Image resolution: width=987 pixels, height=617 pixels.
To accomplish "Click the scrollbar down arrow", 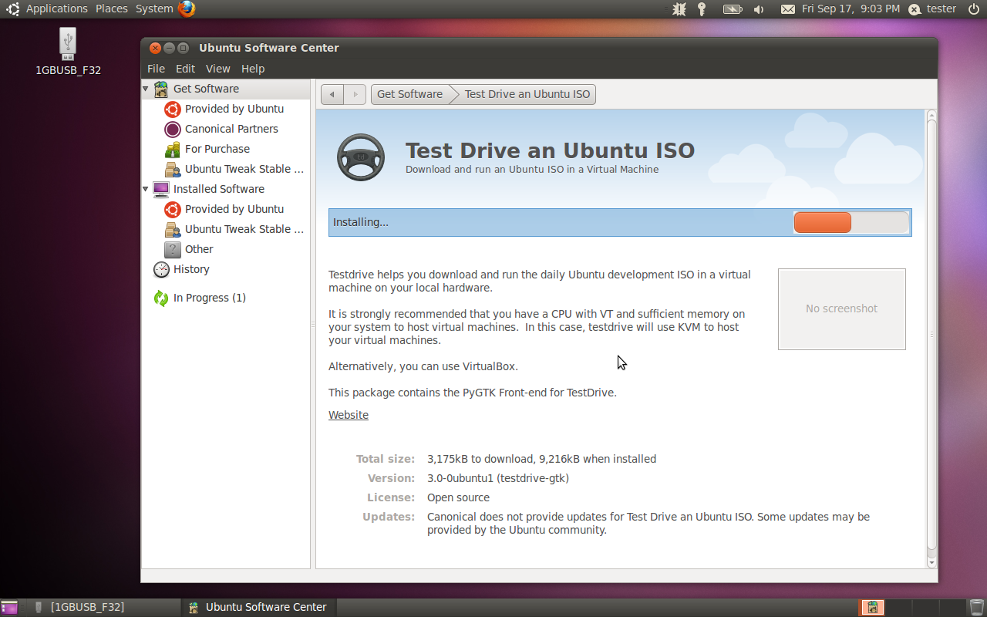I will (x=931, y=563).
